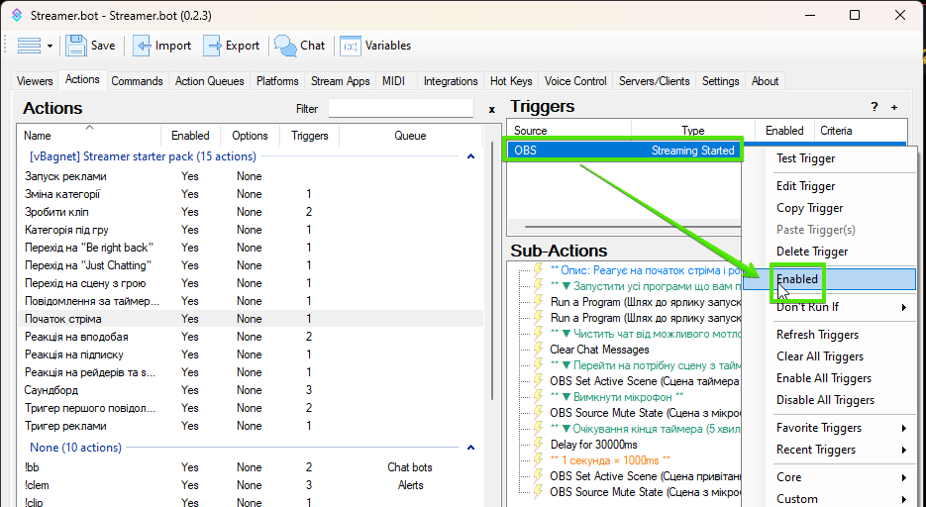
Task: Clear the filter with the x button
Action: pos(491,109)
